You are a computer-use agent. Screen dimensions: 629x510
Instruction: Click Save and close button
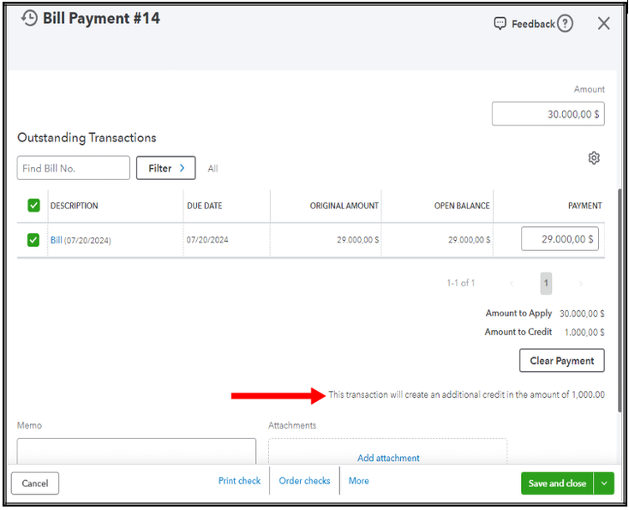click(558, 483)
